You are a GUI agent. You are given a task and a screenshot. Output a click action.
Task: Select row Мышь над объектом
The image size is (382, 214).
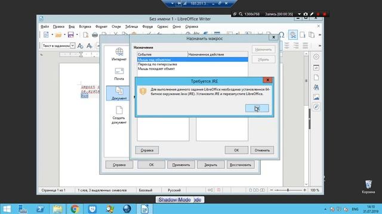coord(192,59)
